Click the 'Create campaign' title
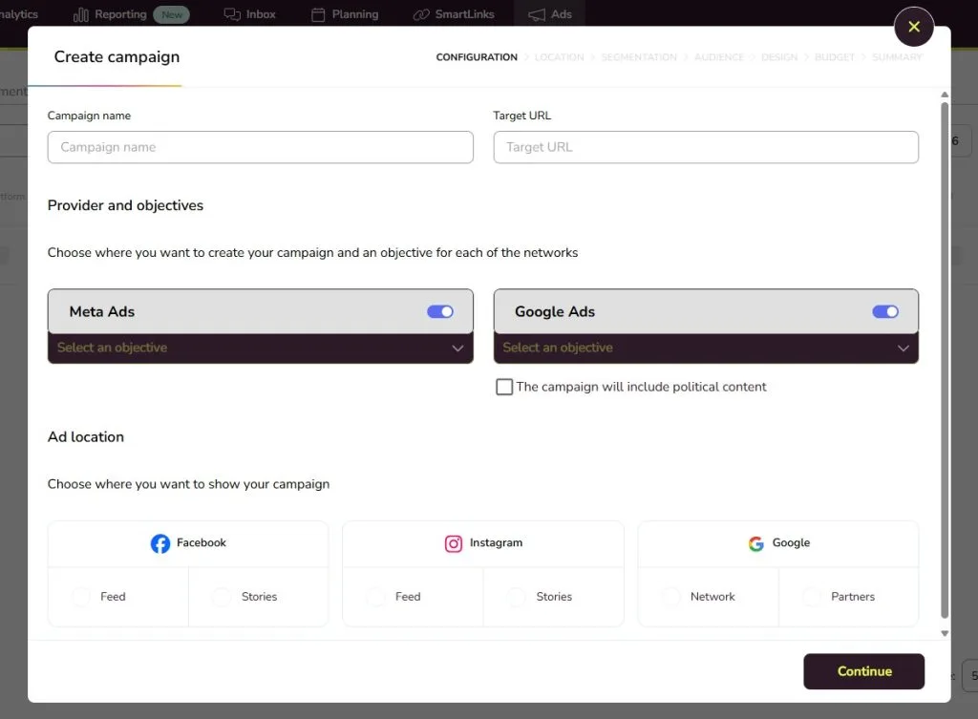The image size is (978, 719). (117, 56)
